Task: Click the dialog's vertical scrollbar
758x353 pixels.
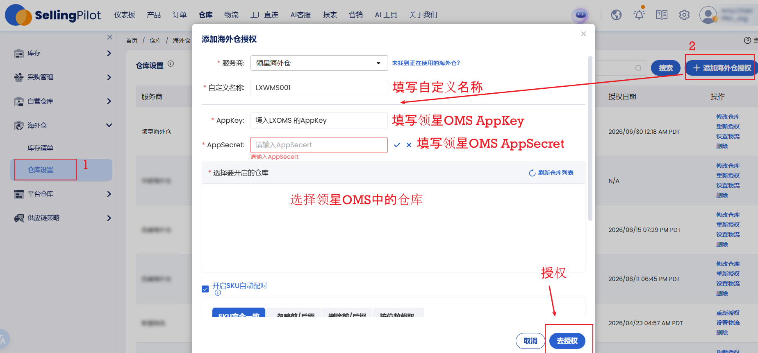Action: click(x=590, y=138)
